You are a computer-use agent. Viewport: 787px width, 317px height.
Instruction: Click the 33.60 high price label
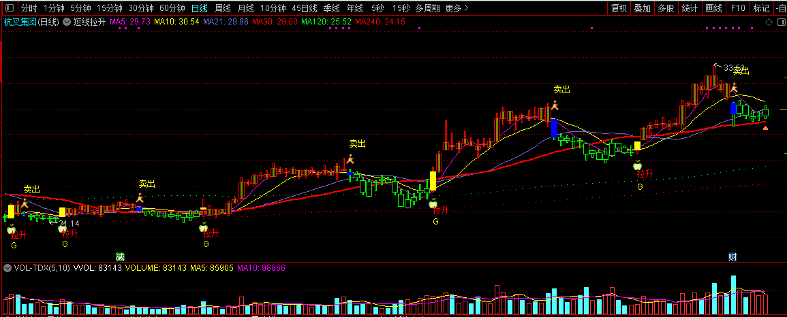pos(733,67)
